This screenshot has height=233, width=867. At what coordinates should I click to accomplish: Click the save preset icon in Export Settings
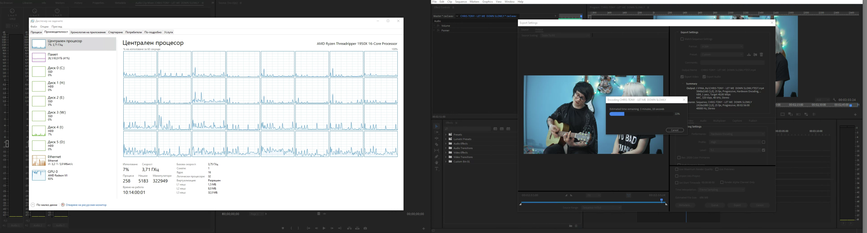(x=749, y=55)
